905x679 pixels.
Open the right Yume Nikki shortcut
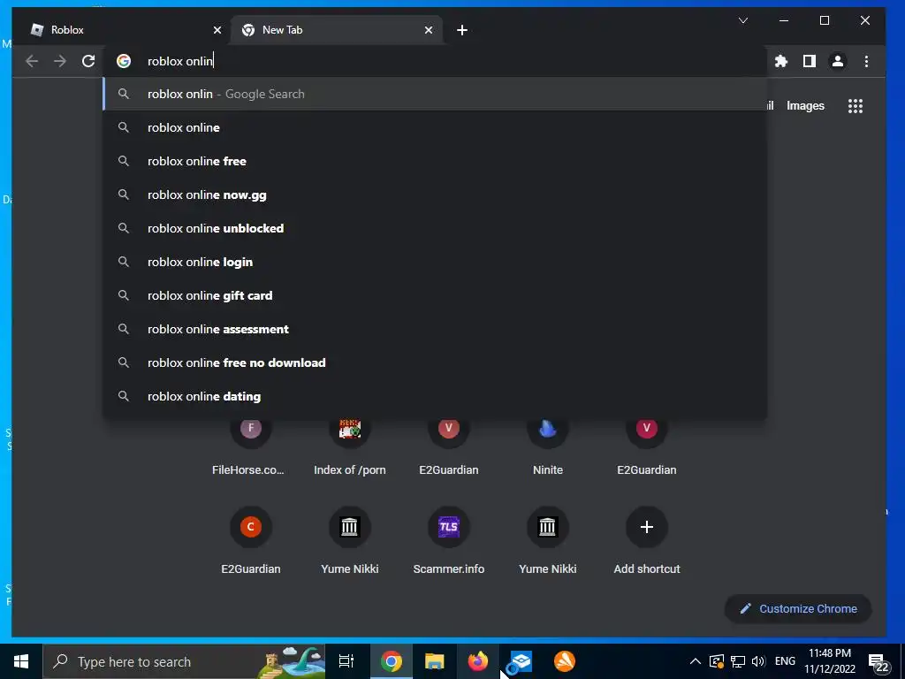548,527
